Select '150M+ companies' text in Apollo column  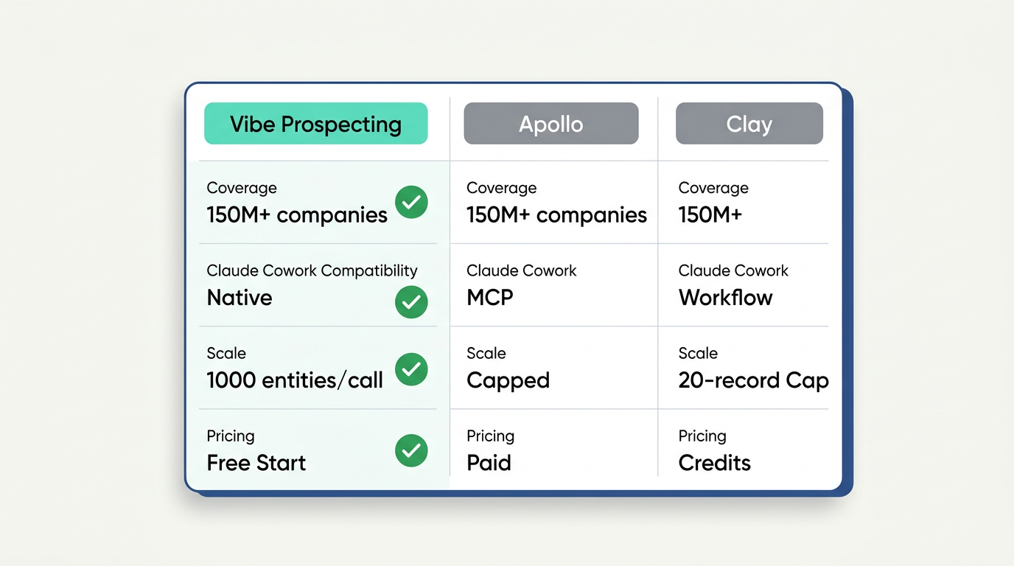pos(556,215)
